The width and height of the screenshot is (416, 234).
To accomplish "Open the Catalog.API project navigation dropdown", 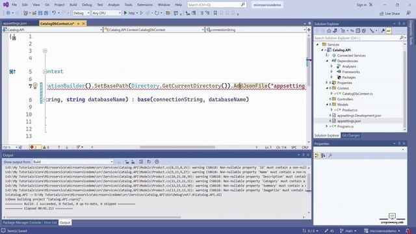I will (52, 30).
